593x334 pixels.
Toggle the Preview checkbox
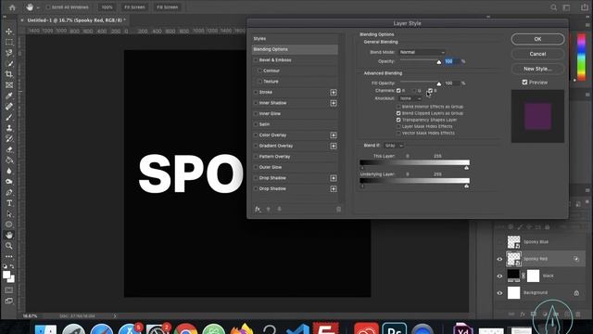(x=524, y=83)
